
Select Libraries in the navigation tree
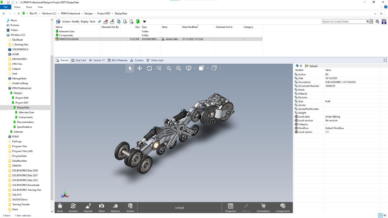18,132
